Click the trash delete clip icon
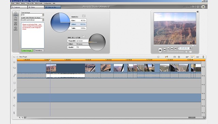This screenshot has width=218, height=124. [x=179, y=57]
